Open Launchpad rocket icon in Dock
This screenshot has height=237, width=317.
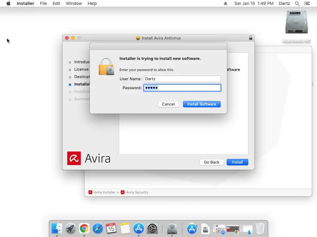(x=70, y=229)
